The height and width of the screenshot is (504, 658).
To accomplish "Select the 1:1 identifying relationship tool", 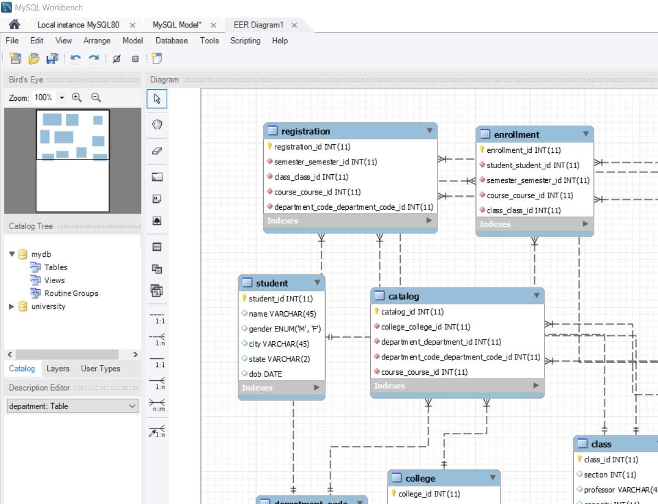I will point(157,361).
